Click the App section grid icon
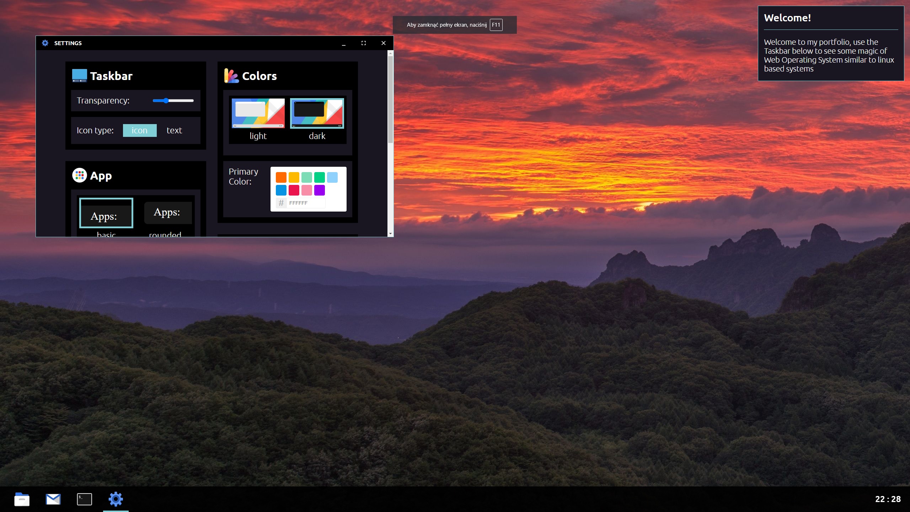Viewport: 910px width, 512px height. [79, 175]
